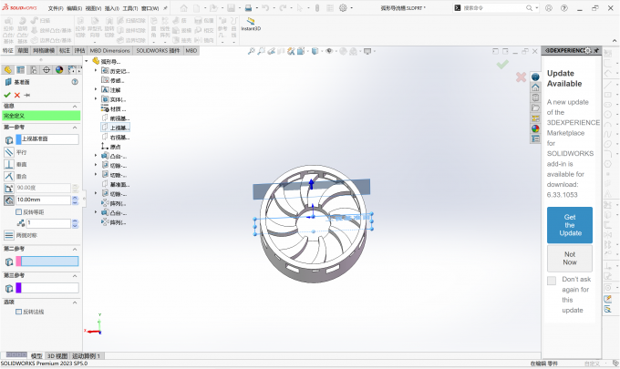Check the Don't ask again for this update box
This screenshot has width=620, height=369.
pos(552,281)
